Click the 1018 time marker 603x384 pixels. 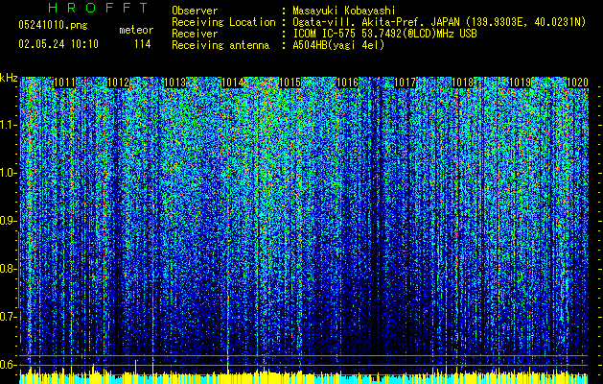pyautogui.click(x=462, y=83)
